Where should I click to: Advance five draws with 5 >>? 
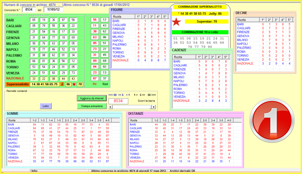click(x=143, y=95)
